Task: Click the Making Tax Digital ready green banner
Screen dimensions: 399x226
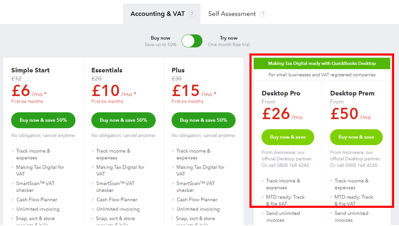Action: point(322,64)
